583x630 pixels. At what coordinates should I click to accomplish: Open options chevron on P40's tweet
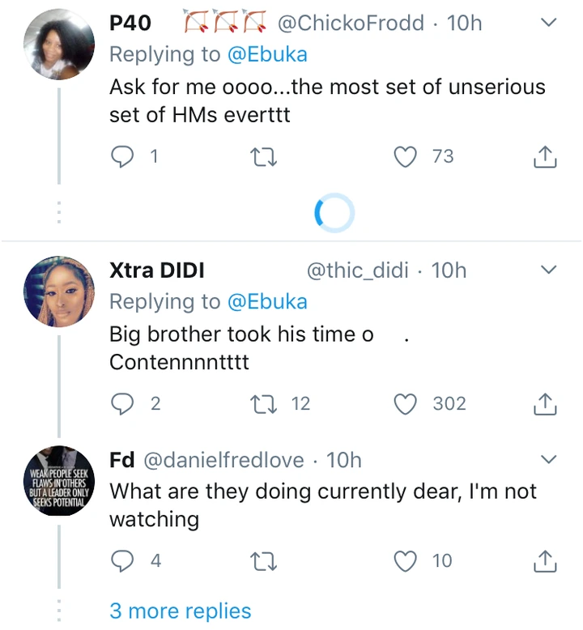(x=548, y=23)
